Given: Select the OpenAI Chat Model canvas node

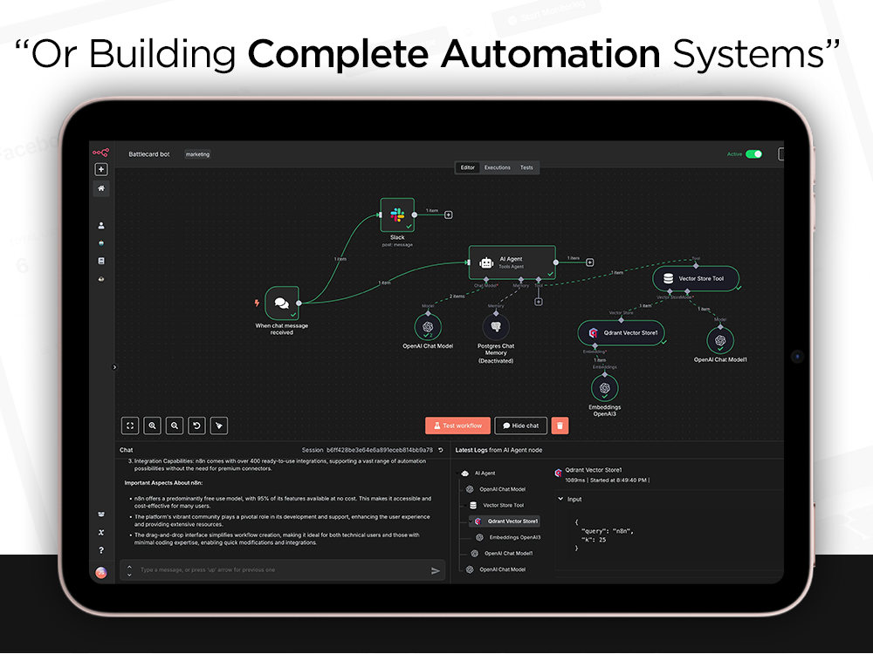Looking at the screenshot, I should coord(428,326).
